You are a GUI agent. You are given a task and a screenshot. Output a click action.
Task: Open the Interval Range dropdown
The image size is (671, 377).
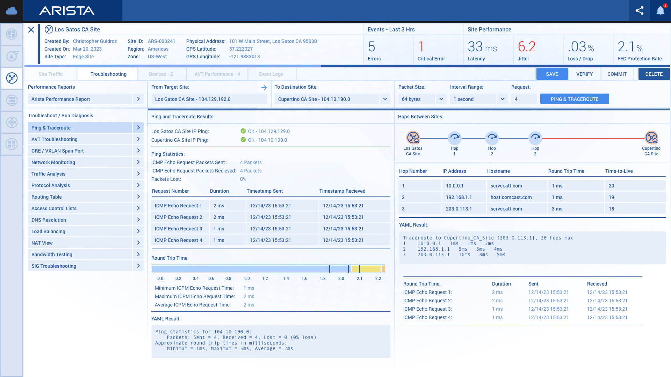(x=502, y=99)
